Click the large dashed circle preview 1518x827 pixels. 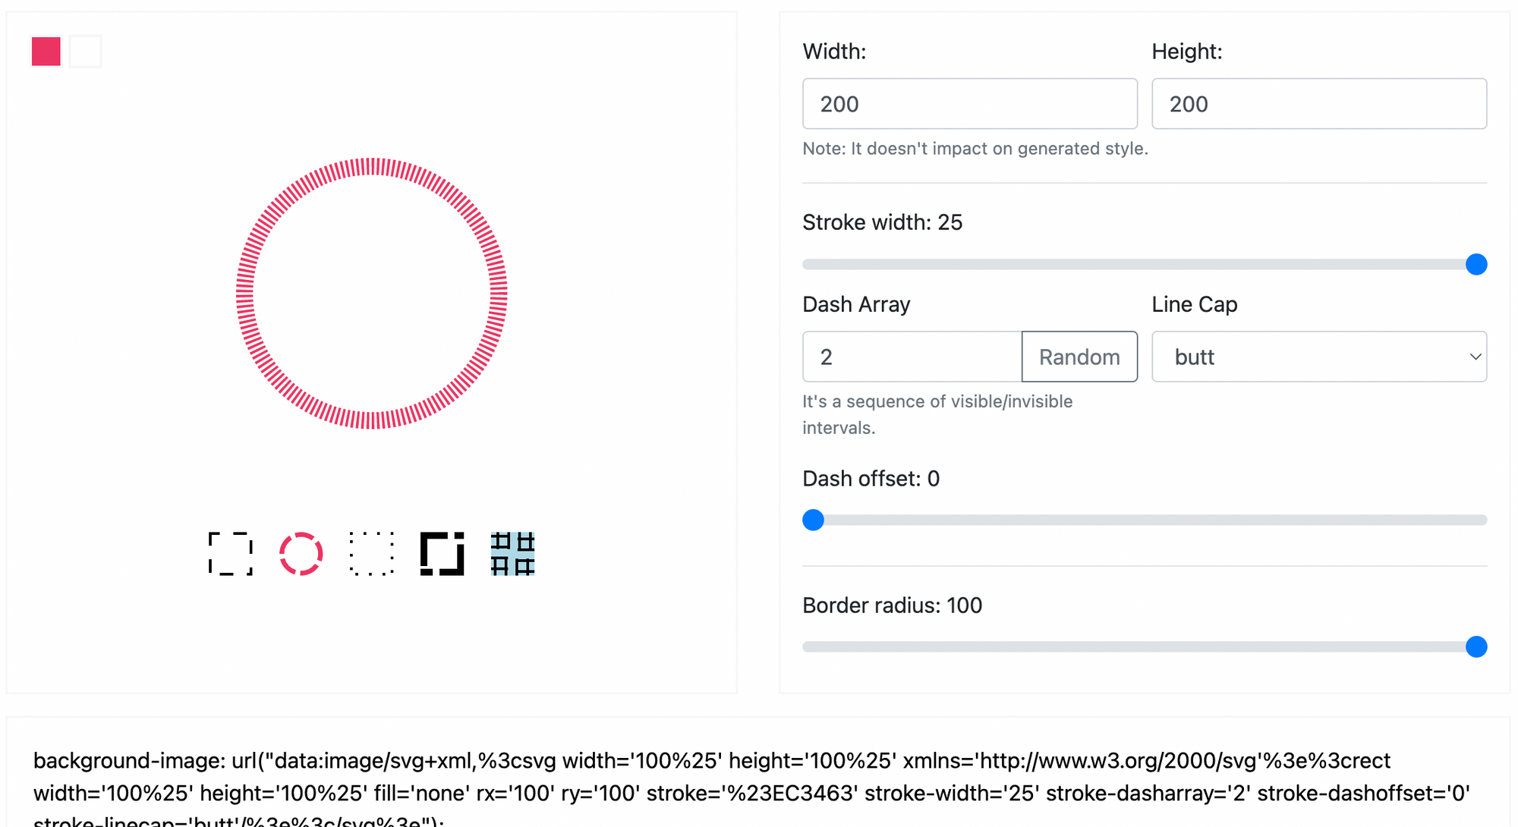pos(372,294)
